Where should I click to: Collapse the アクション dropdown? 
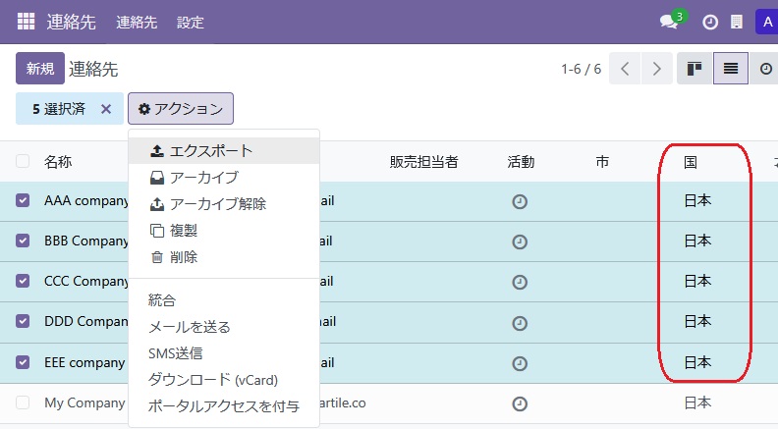(x=181, y=109)
